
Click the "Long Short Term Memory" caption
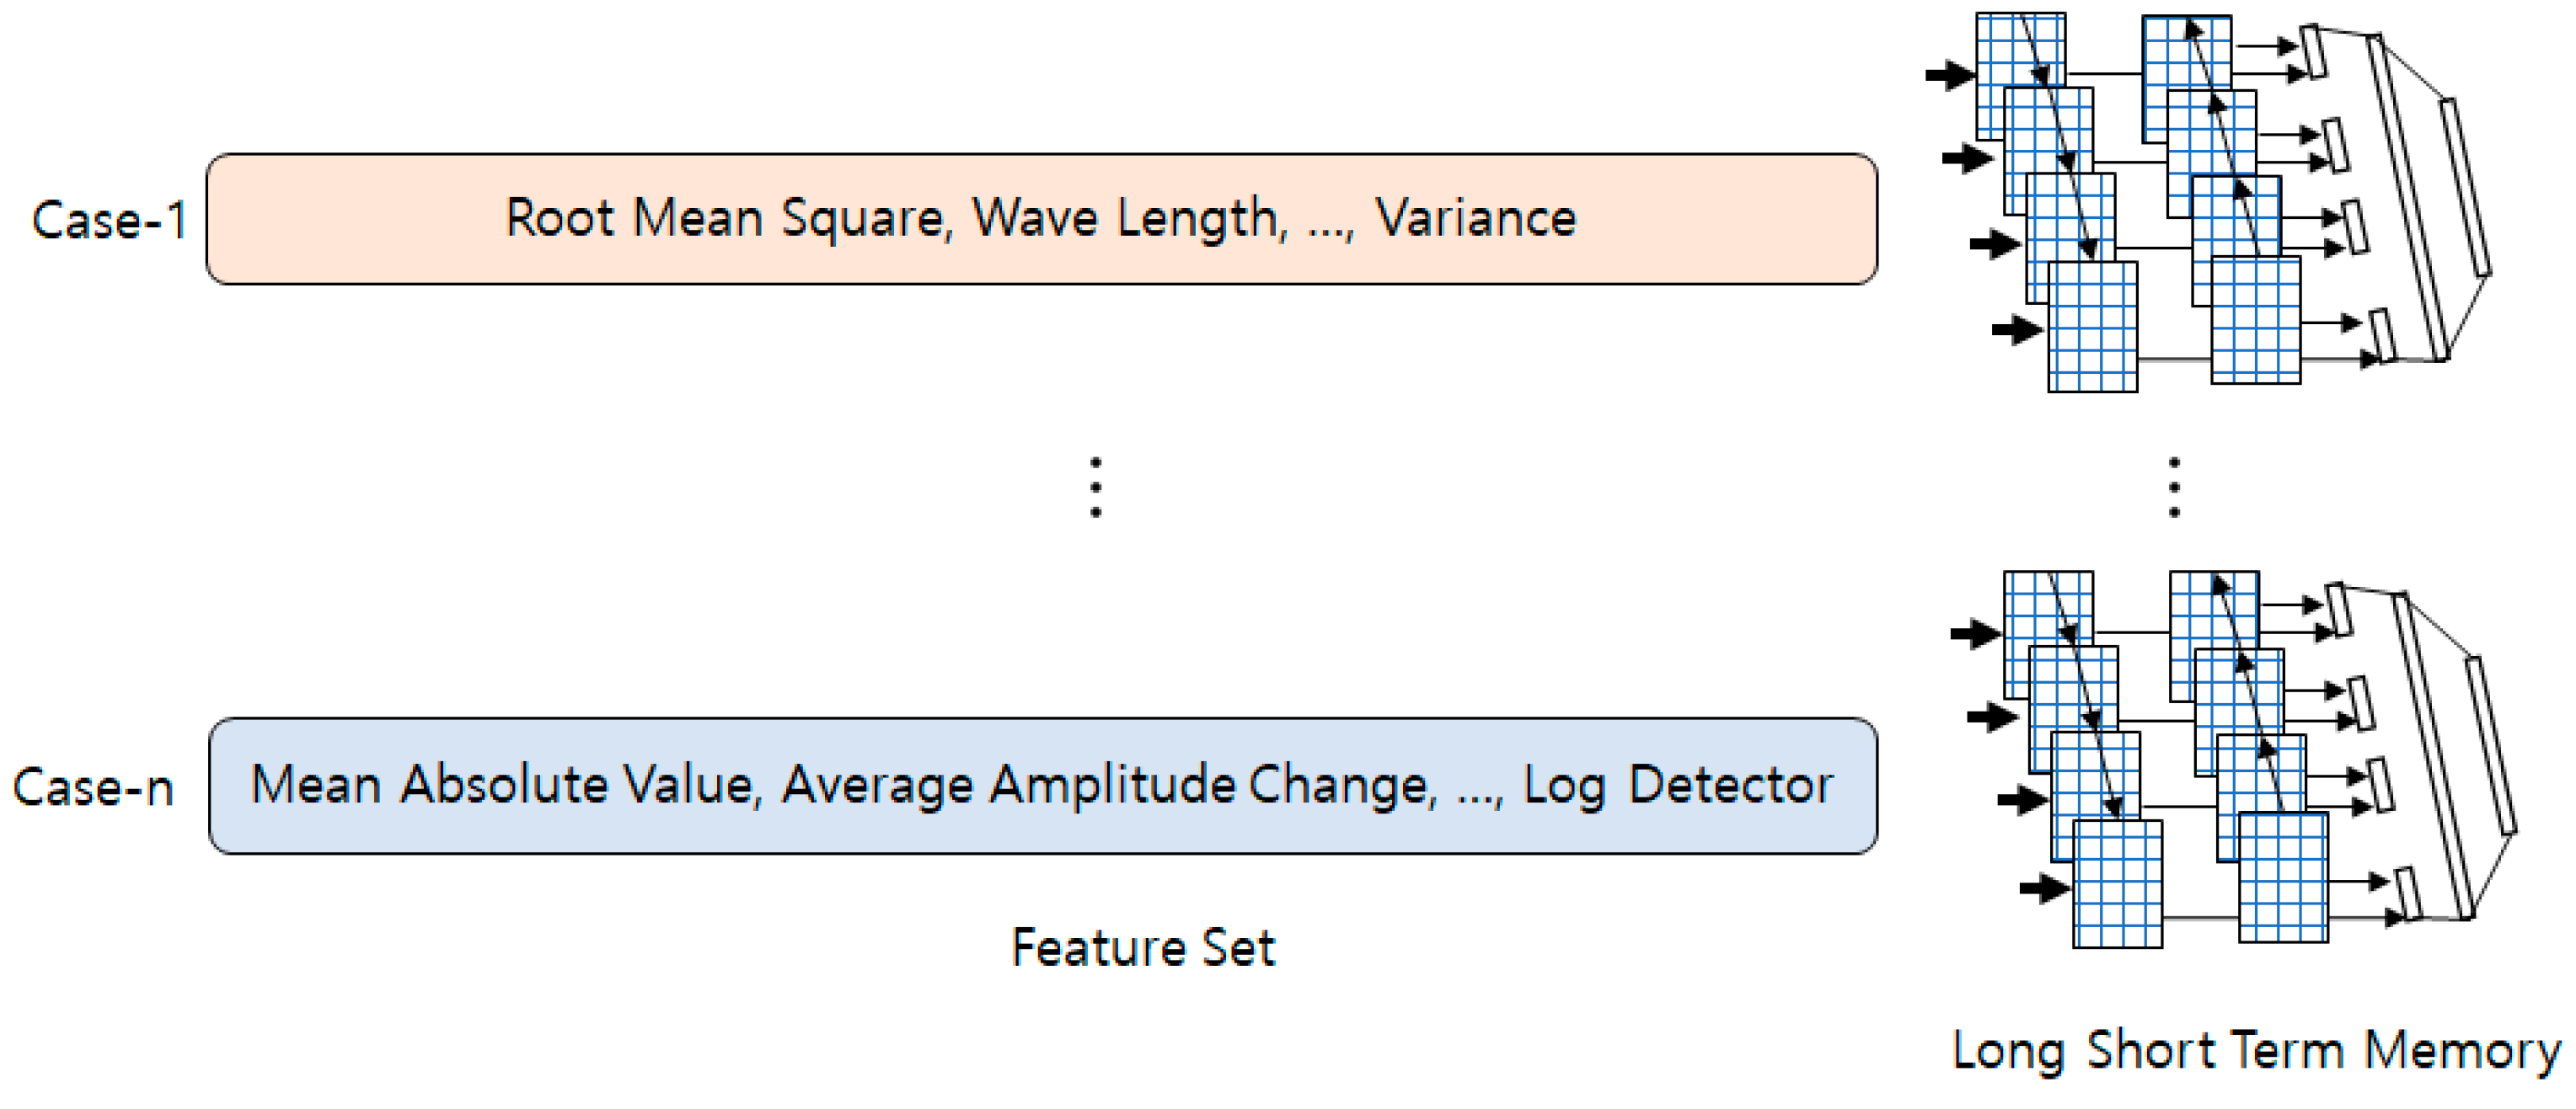(x=2256, y=1051)
